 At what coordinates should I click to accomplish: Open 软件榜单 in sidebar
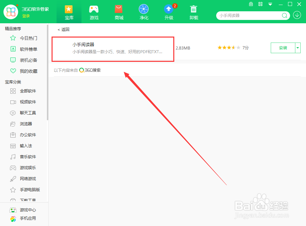pos(29,49)
